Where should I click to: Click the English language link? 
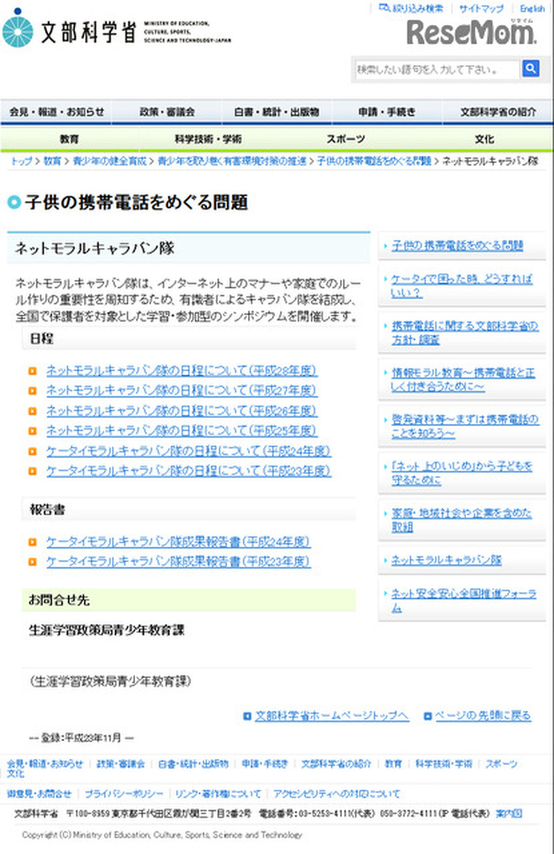coord(532,8)
